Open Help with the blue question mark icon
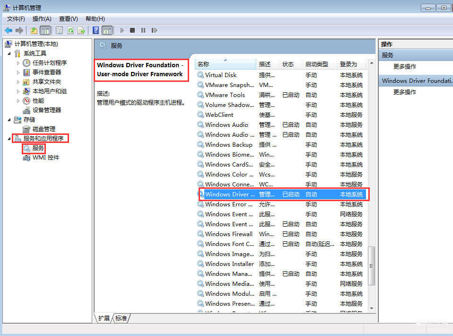Viewport: 453px width, 336px height. tap(96, 30)
